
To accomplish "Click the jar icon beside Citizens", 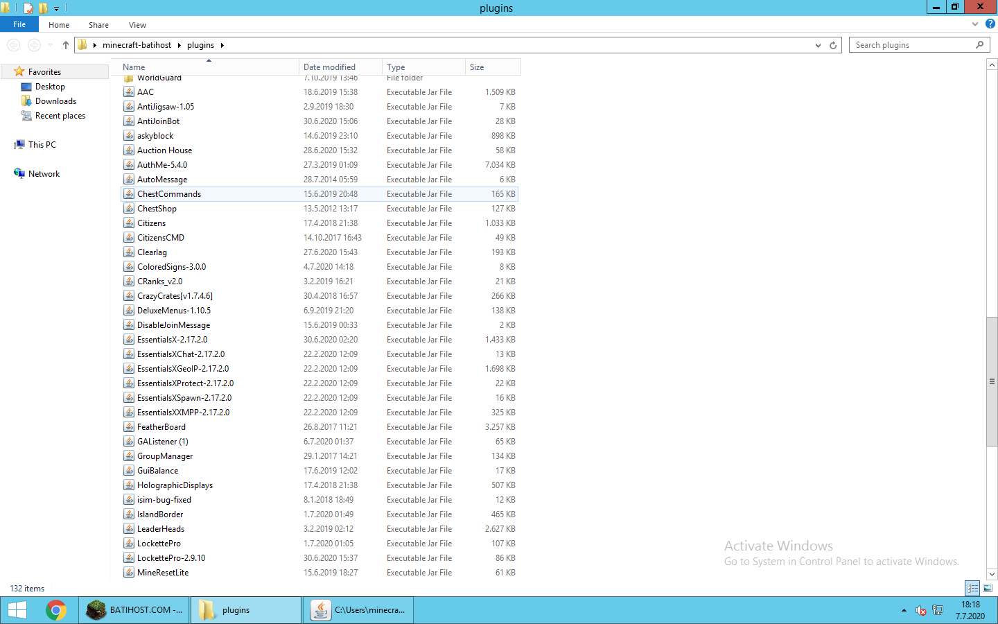I will 129,223.
